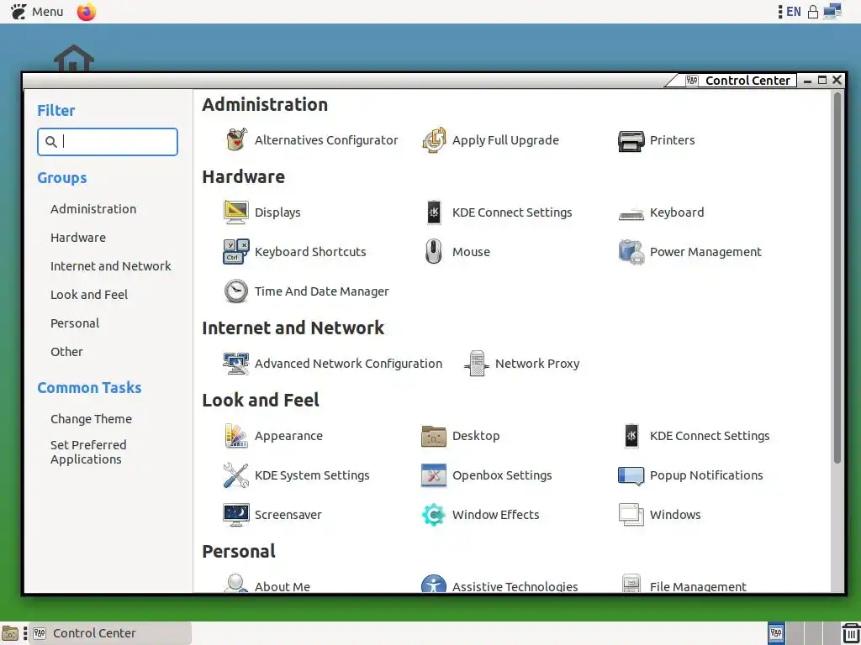The width and height of the screenshot is (861, 645).
Task: Jump to the Look and Feel group
Action: (x=89, y=295)
